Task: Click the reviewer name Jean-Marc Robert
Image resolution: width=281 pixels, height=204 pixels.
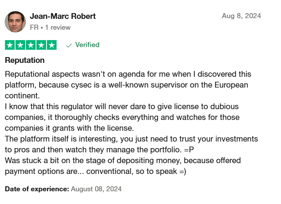Action: tap(63, 16)
